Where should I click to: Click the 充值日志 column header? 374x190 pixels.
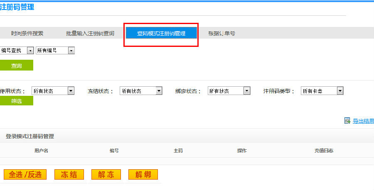(324, 151)
